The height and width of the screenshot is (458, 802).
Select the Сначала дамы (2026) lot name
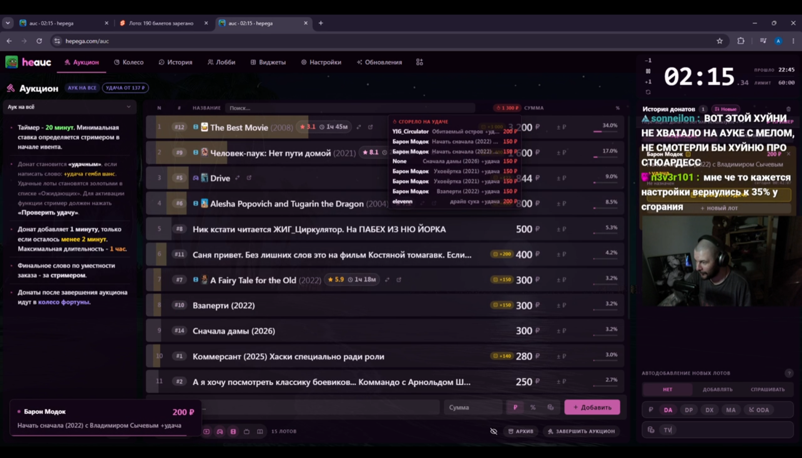[234, 331]
